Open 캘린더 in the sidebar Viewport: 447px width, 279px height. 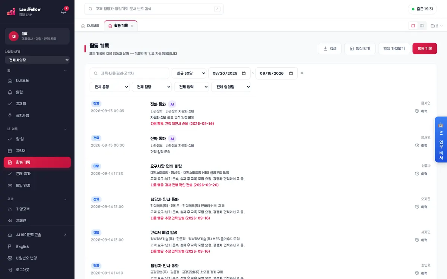pyautogui.click(x=37, y=151)
